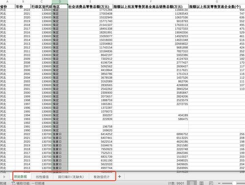
Task: Switch to the 有效值统计 sheet tab
Action: click(x=101, y=177)
